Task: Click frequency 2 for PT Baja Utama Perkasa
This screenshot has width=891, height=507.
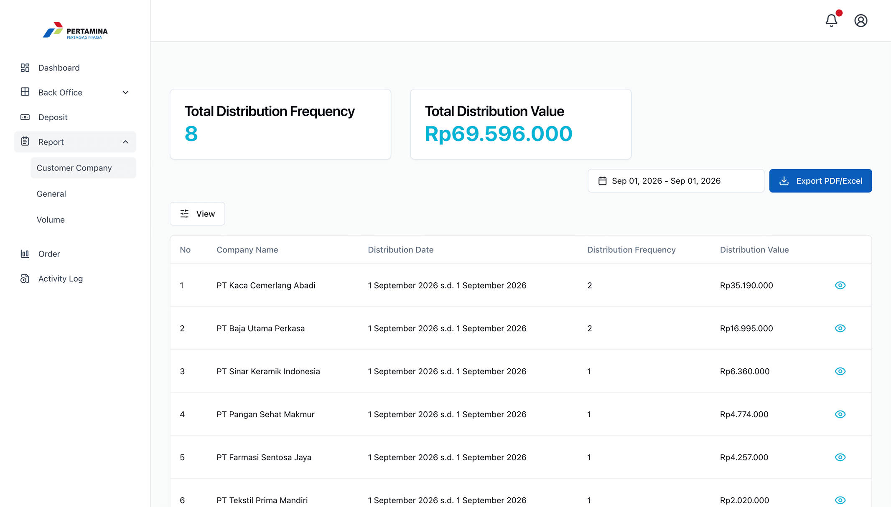Action: pos(589,328)
